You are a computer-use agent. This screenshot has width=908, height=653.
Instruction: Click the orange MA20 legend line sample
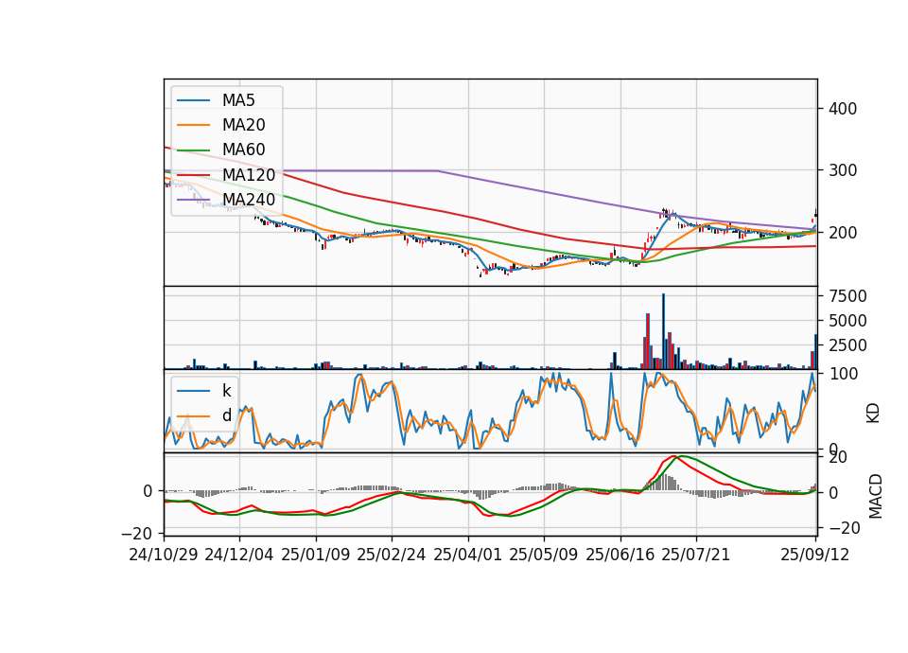pyautogui.click(x=193, y=125)
